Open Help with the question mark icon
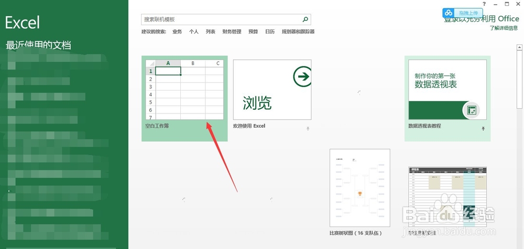Screen dimensions: 524x249 coord(484,4)
